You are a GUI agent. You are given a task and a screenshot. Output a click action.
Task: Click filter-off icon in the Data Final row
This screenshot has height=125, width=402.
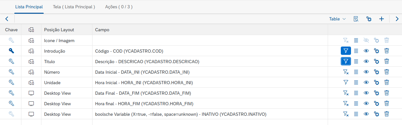346,93
